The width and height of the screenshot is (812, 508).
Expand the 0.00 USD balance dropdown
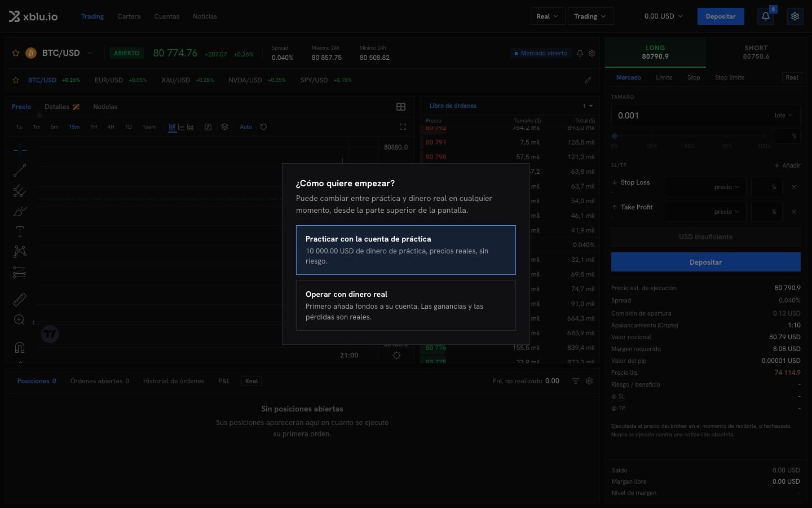point(663,16)
